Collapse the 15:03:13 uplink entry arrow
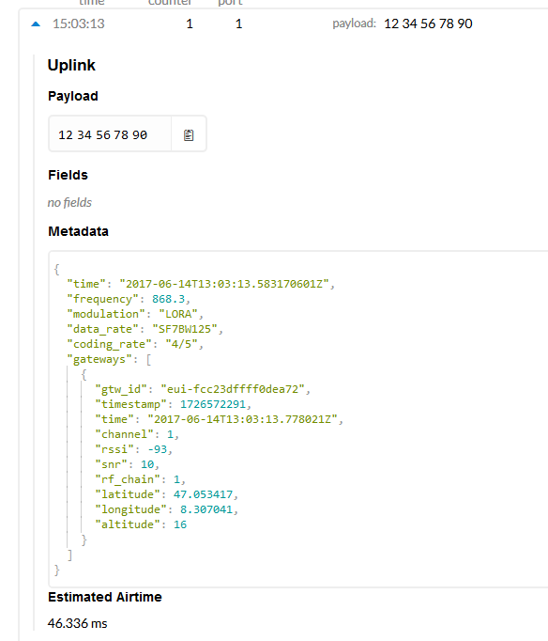The image size is (548, 641). pyautogui.click(x=36, y=24)
